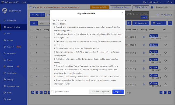This screenshot has width=175, height=105.
Task: Open the profile in Seq 7 row
Action: 154,45
